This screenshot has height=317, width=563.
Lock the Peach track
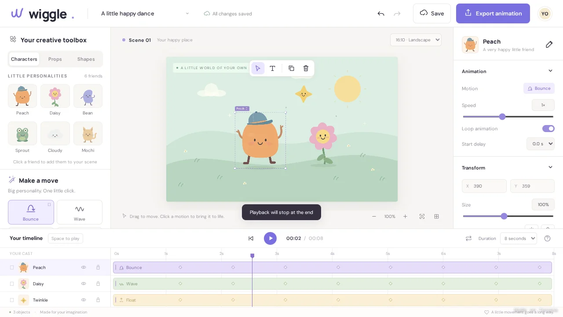coord(98,267)
